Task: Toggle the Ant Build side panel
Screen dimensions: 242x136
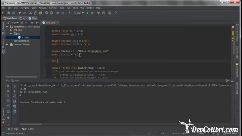Action: (x=237, y=88)
